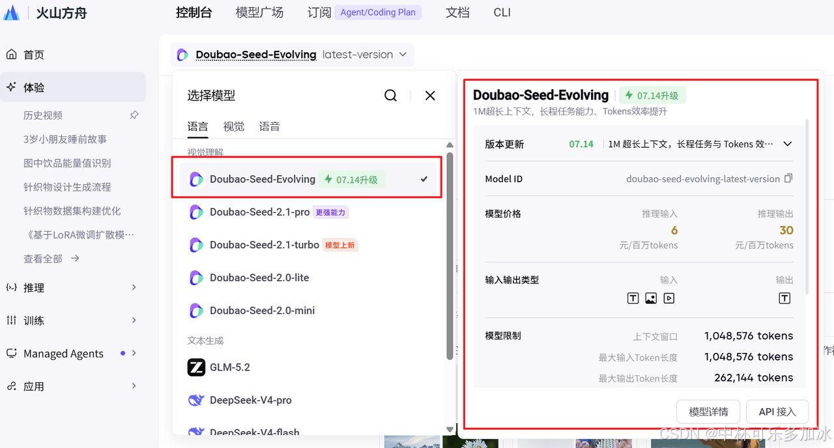Click the model details panel scrollbar
This screenshot has width=834, height=448.
807,206
